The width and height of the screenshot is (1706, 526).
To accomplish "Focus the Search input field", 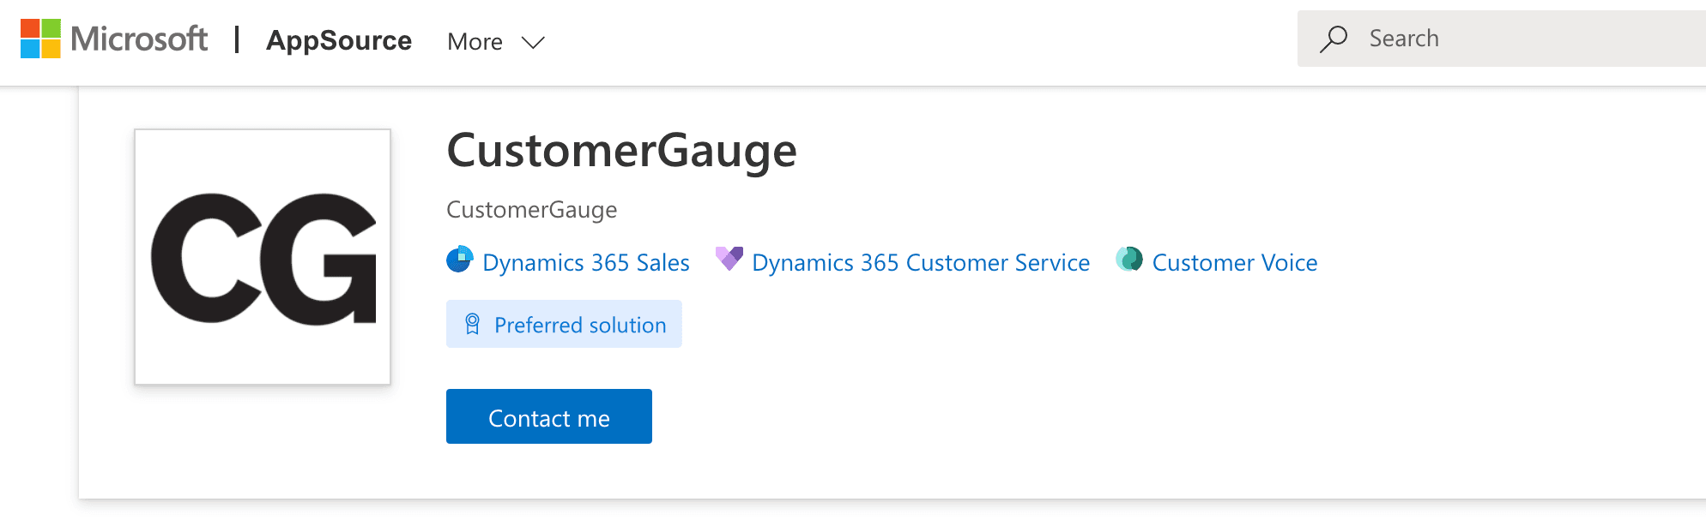I will (x=1502, y=39).
